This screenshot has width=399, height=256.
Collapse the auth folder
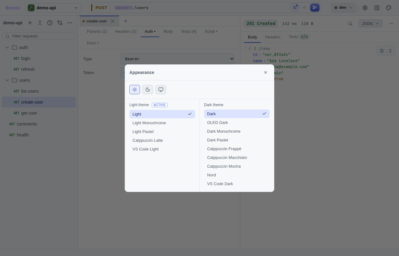coord(7,47)
